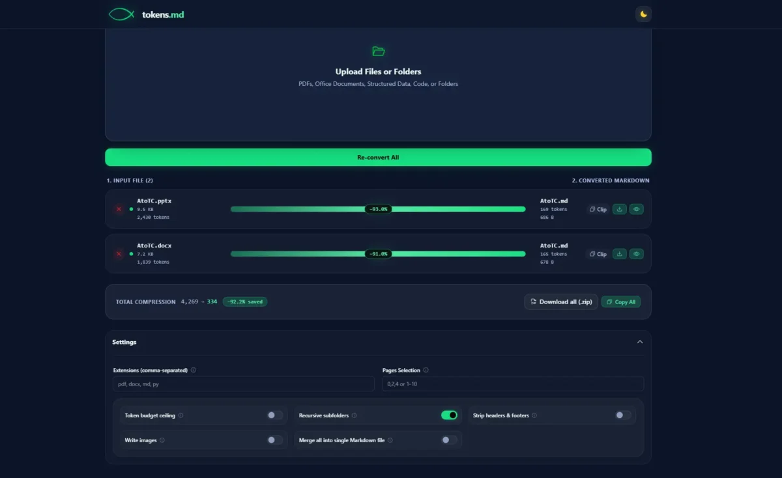Enable the Strip headers & footers toggle
Viewport: 782px width, 478px height.
pyautogui.click(x=623, y=415)
